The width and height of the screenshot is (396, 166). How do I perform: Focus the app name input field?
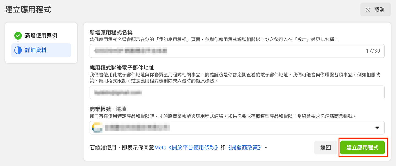coord(237,51)
